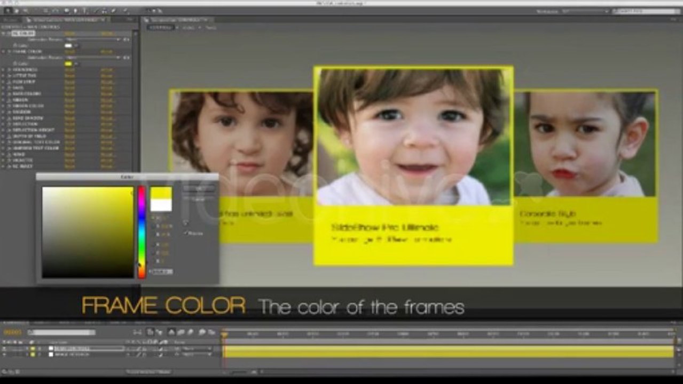
Task: Click the hex color input field
Action: coord(161,272)
